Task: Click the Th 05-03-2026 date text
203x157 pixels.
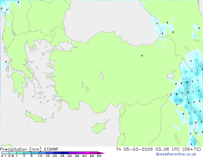Action: (134, 149)
